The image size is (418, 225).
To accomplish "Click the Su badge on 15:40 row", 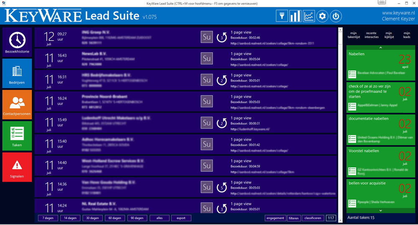I will (x=206, y=144).
